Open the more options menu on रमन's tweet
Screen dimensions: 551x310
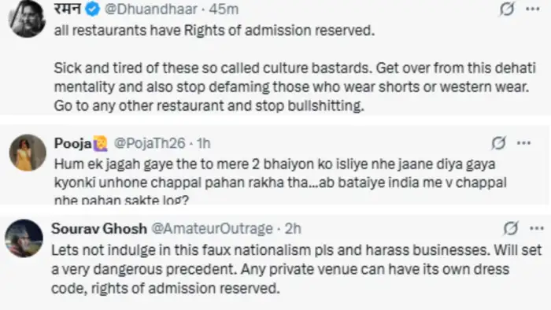(533, 9)
